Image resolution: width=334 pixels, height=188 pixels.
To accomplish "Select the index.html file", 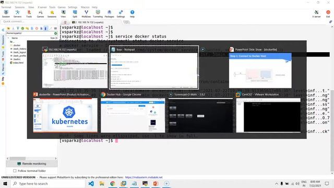I will pyautogui.click(x=17, y=63).
